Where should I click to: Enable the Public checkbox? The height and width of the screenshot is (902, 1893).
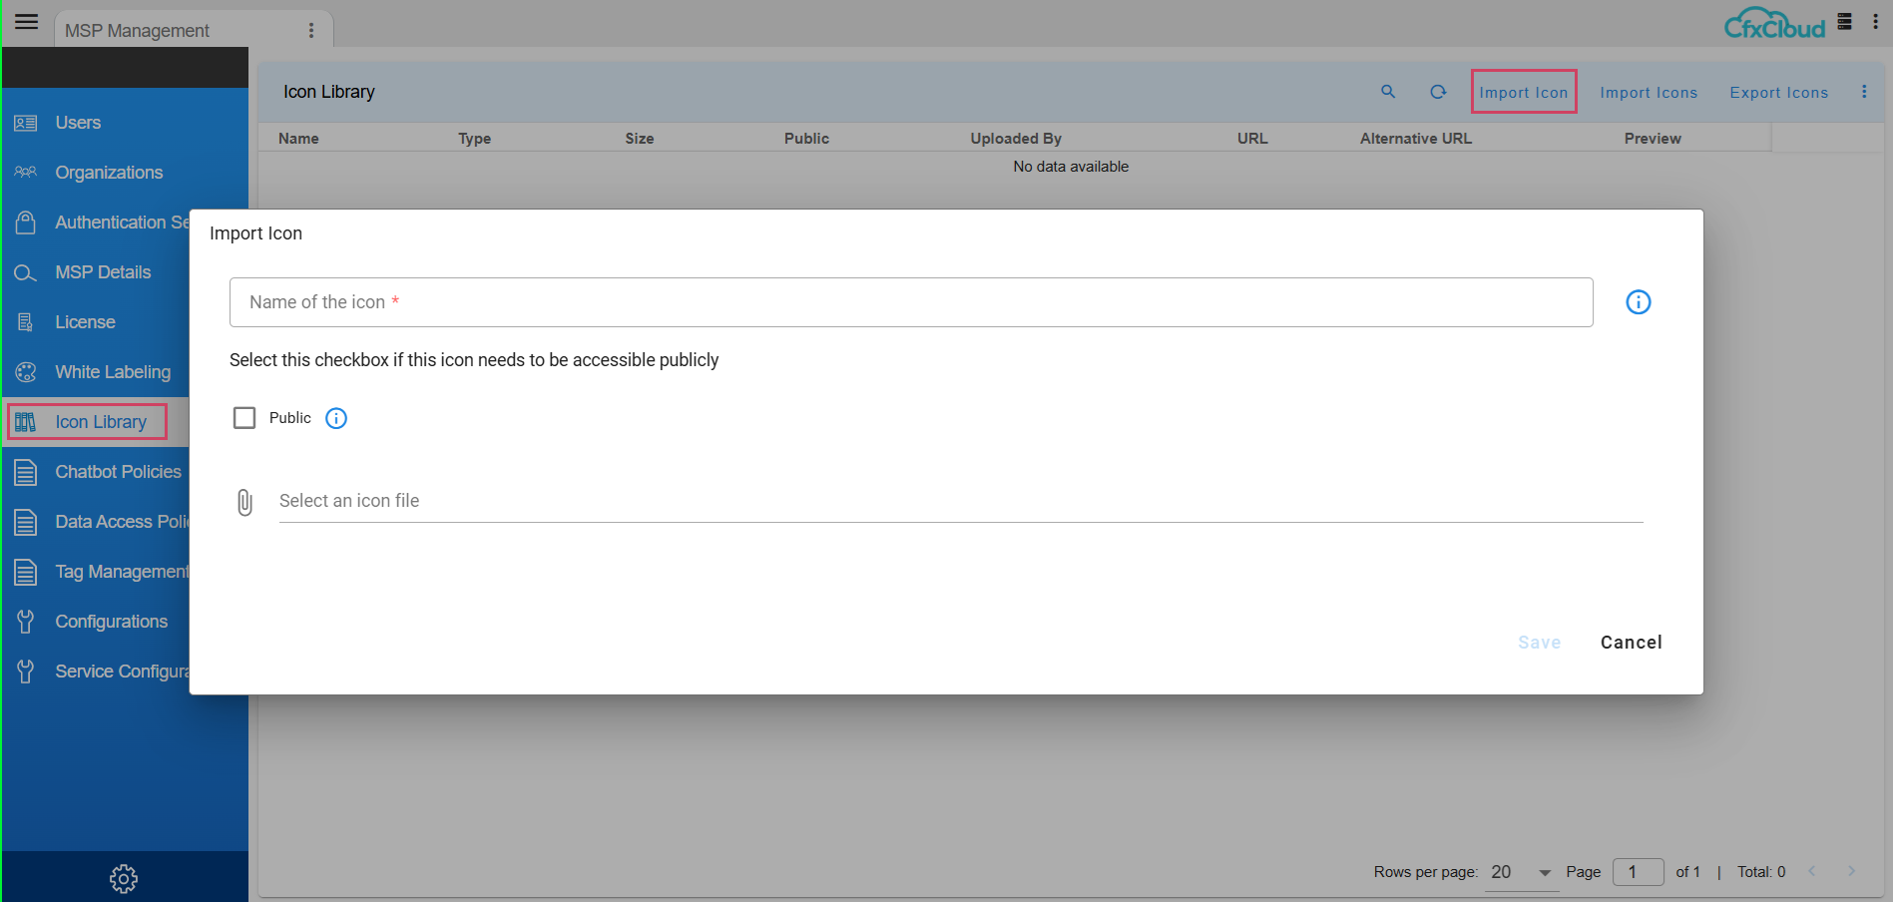pyautogui.click(x=244, y=418)
